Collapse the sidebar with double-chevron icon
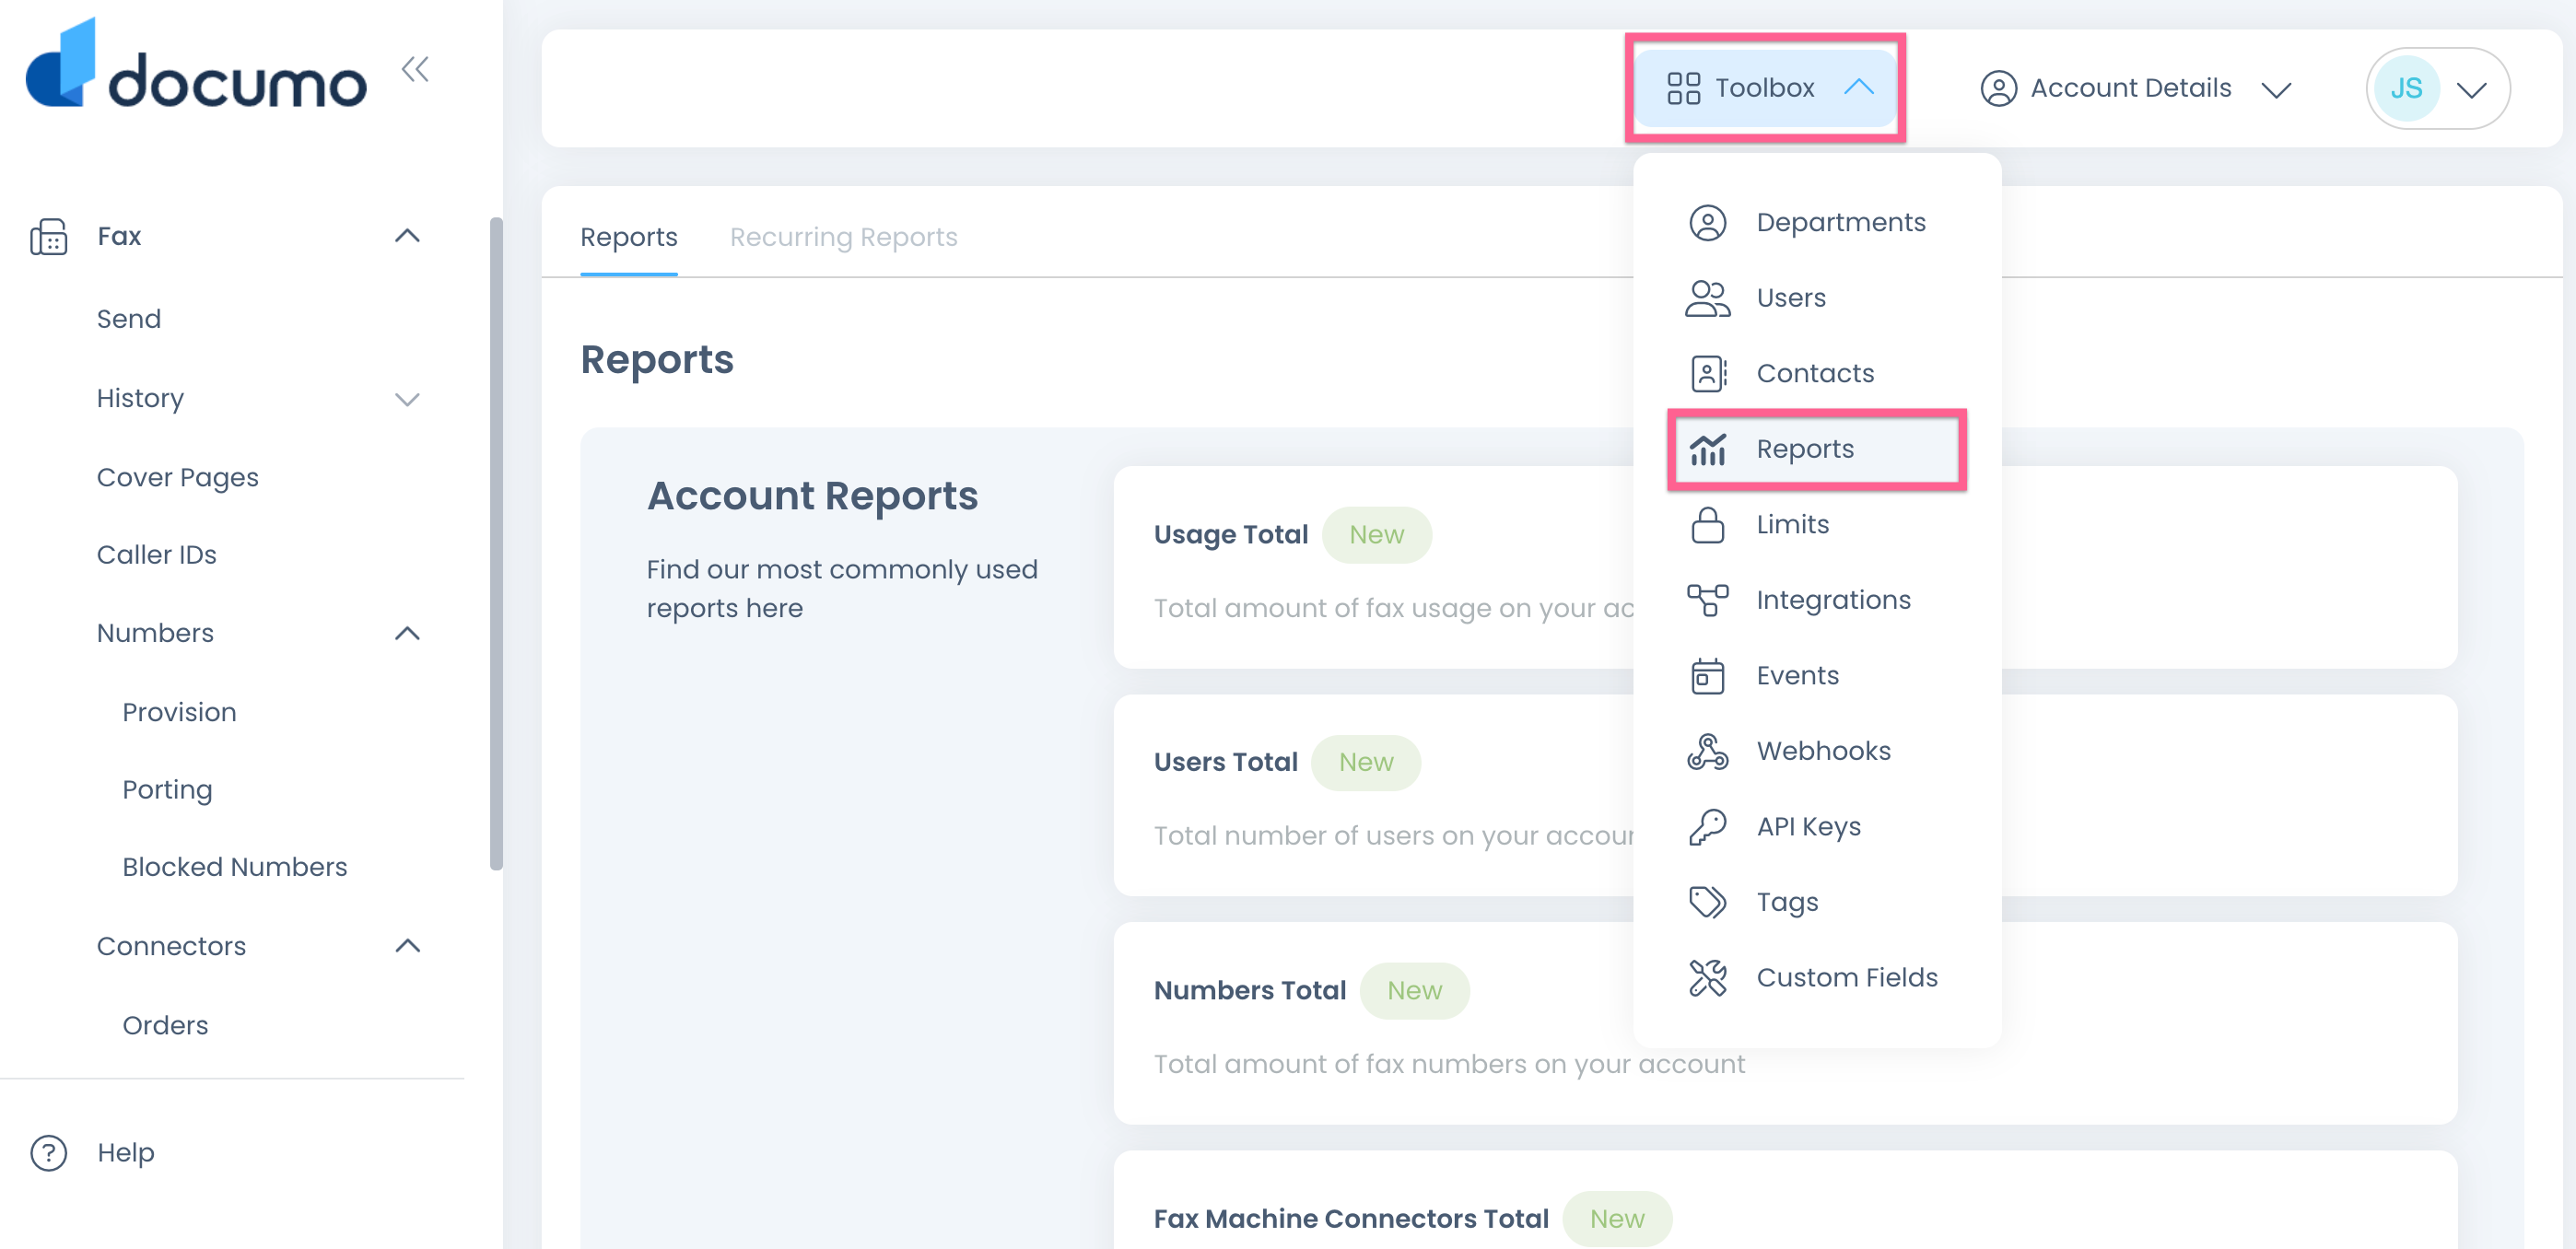Image resolution: width=2576 pixels, height=1249 pixels. point(415,69)
